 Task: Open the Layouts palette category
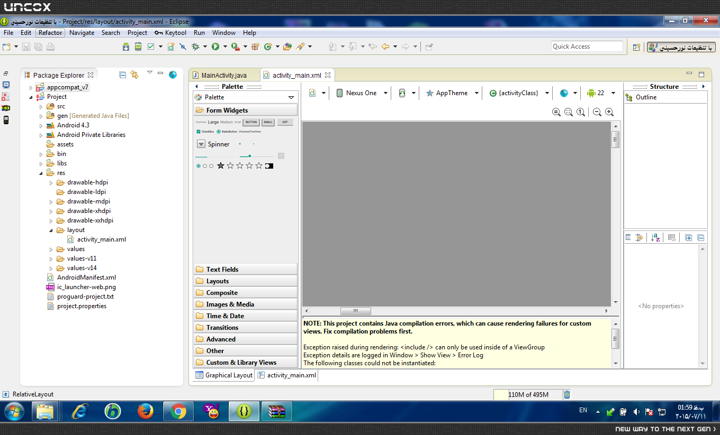pyautogui.click(x=246, y=281)
